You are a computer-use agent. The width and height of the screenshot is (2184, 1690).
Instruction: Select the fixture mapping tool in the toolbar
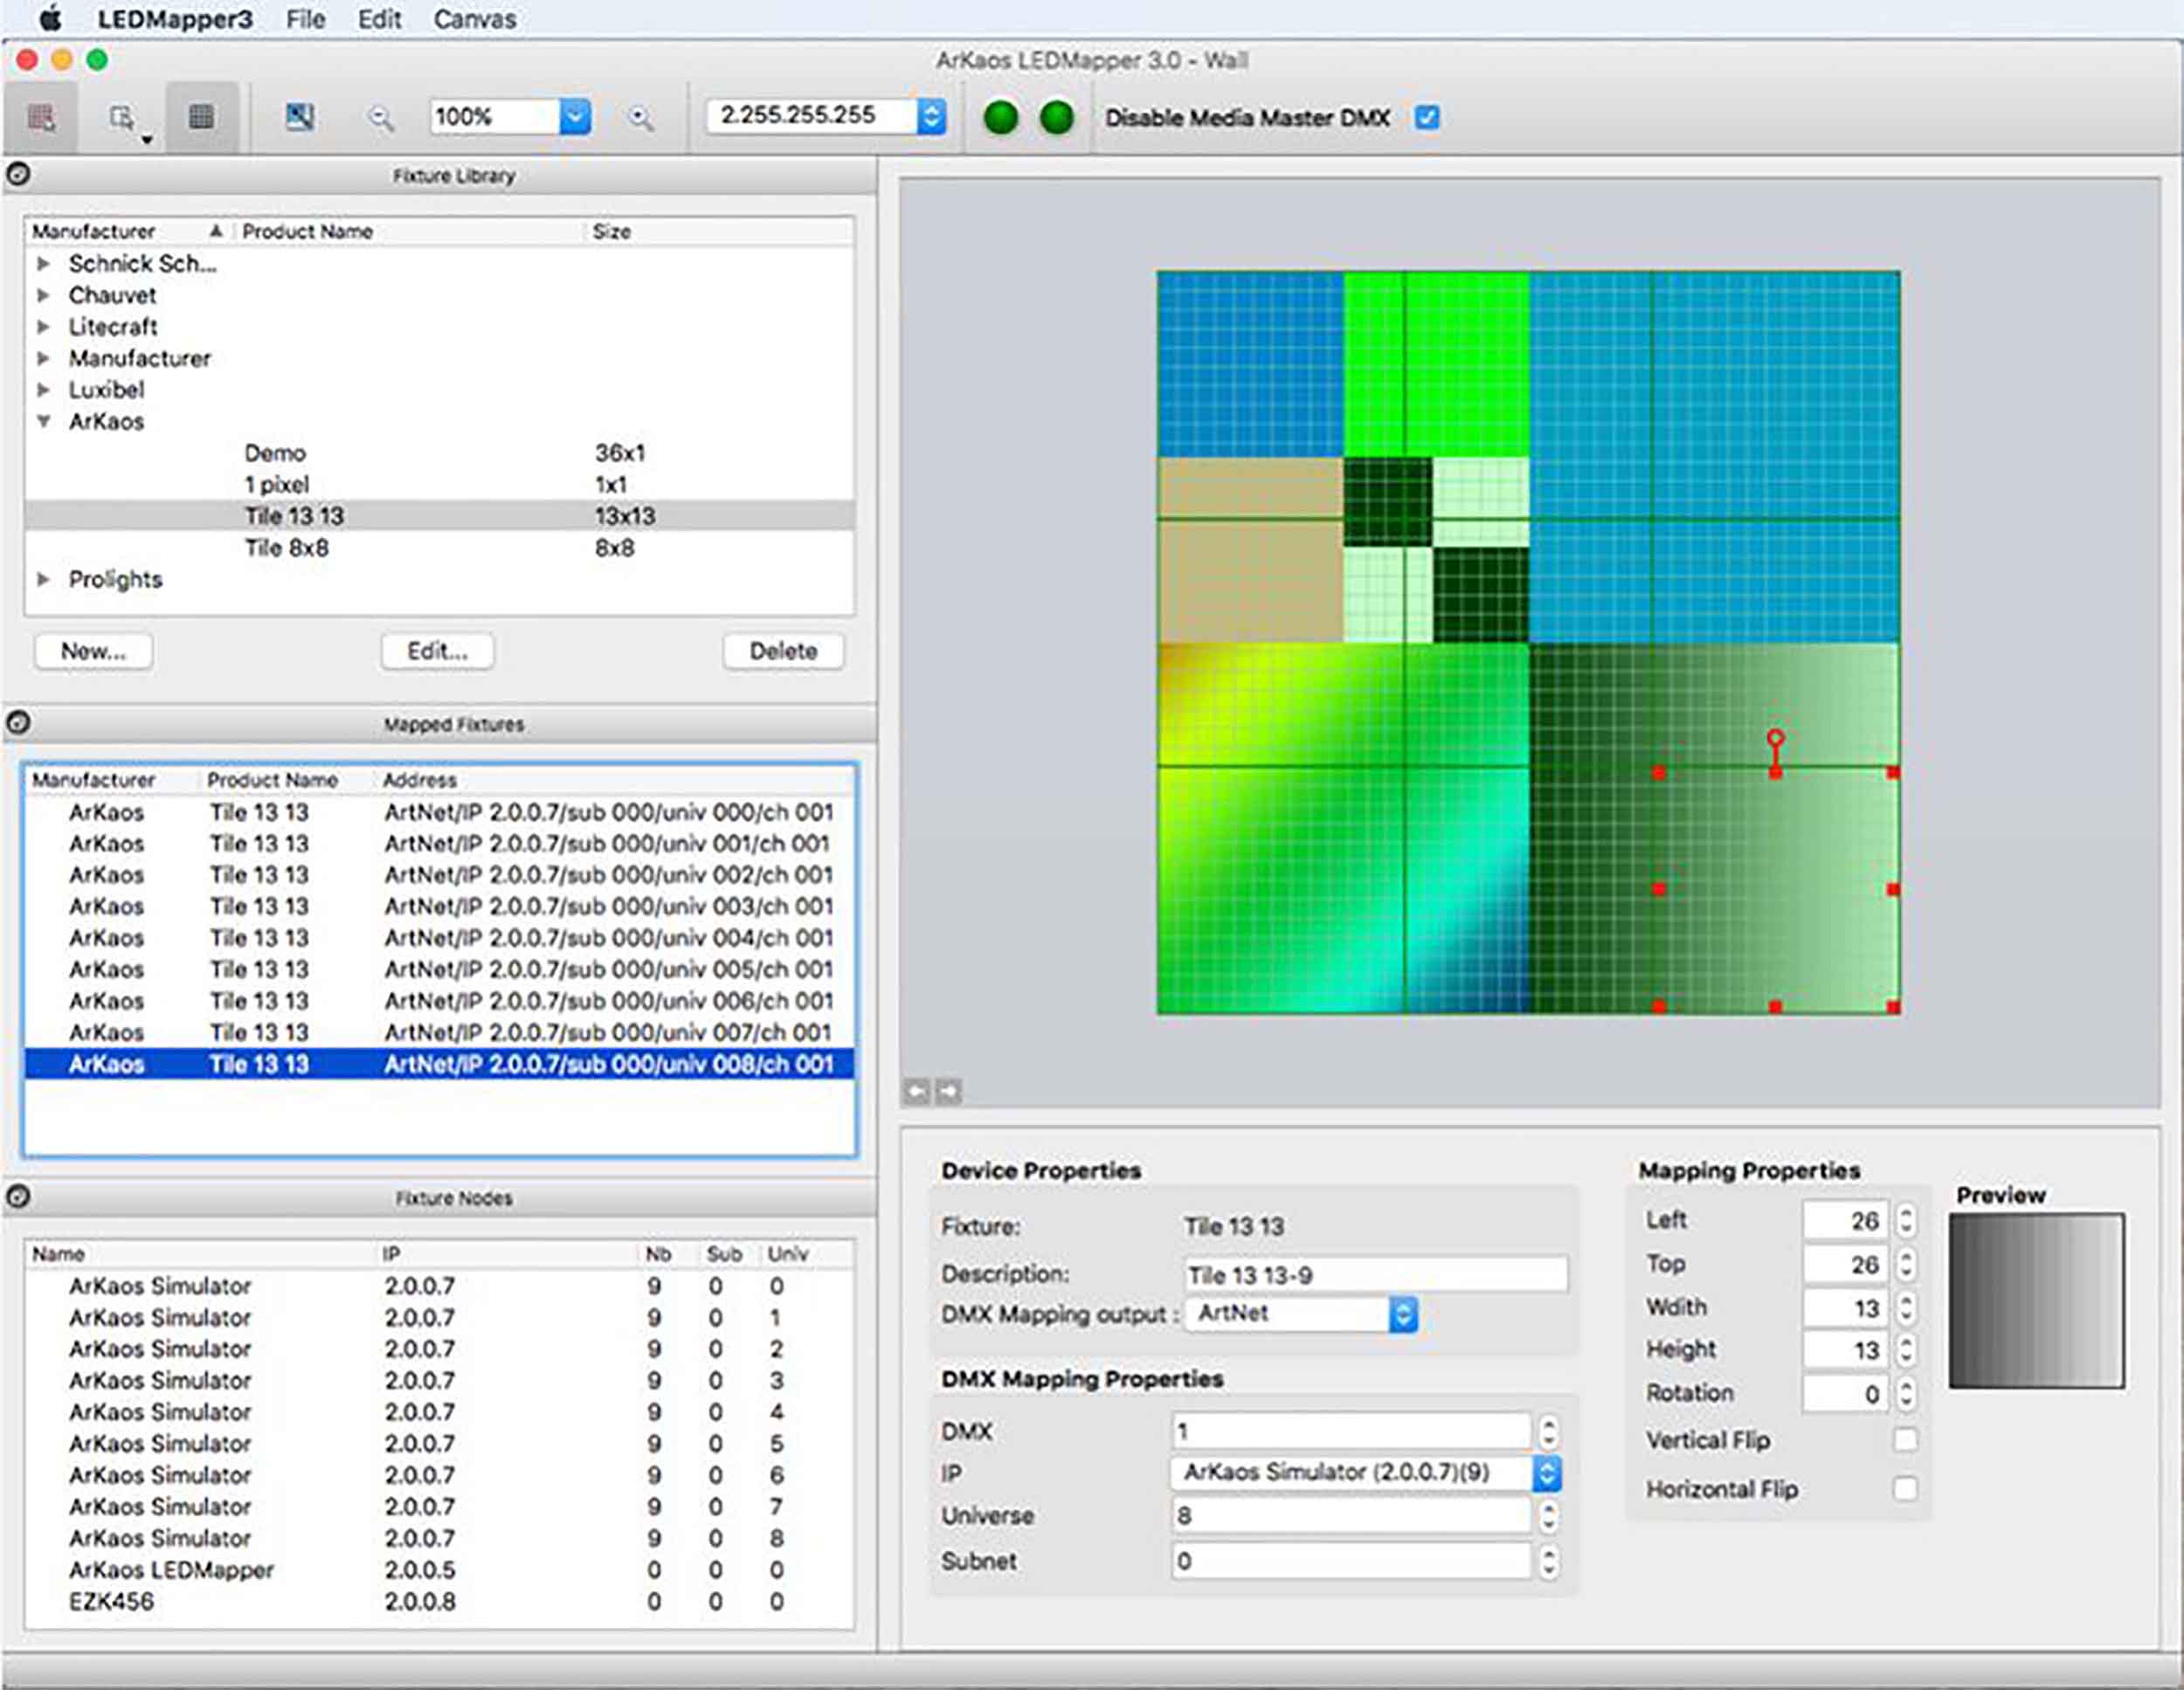click(x=42, y=115)
